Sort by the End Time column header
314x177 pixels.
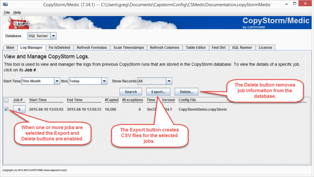pos(75,100)
